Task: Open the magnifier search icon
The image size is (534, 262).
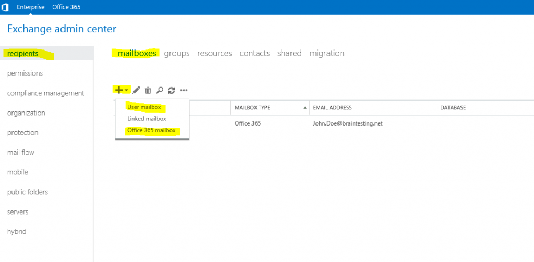Action: tap(160, 90)
